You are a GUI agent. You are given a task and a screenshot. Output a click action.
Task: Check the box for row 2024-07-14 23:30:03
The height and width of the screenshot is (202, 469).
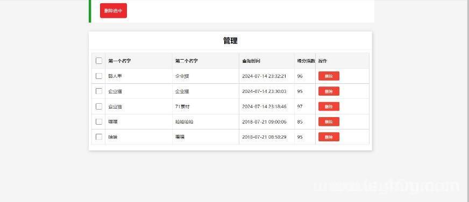99,91
